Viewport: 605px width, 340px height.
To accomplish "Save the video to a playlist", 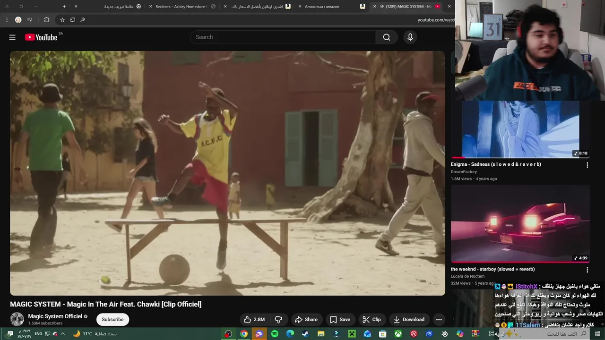I will (x=340, y=320).
